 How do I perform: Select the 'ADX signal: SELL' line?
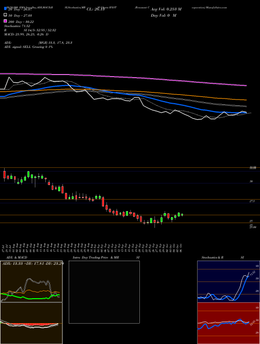[29, 47]
